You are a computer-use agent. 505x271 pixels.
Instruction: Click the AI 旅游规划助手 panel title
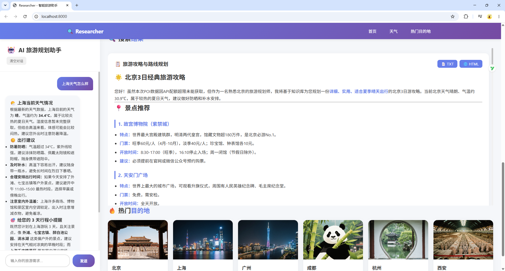(40, 50)
